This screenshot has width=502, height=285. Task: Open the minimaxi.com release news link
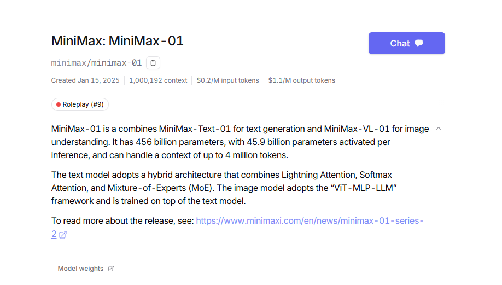pyautogui.click(x=310, y=220)
